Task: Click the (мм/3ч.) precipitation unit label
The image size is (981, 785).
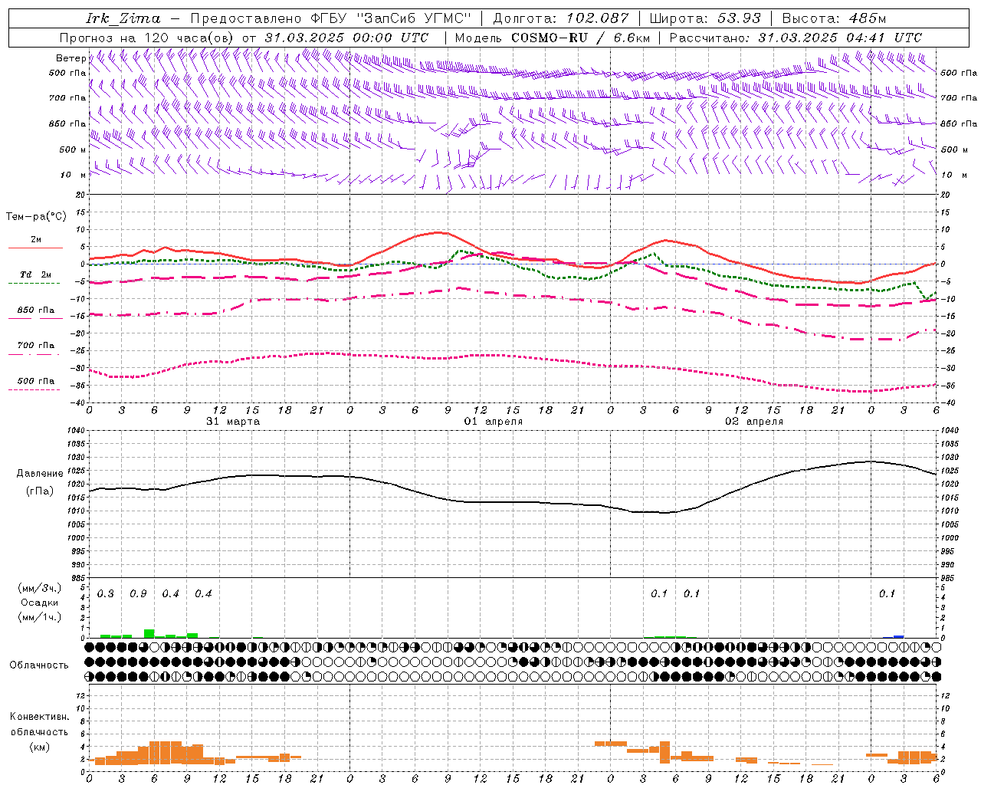Action: pos(40,589)
